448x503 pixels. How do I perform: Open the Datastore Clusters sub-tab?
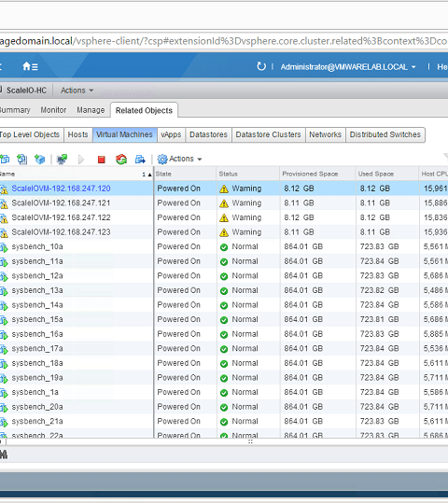pyautogui.click(x=268, y=134)
